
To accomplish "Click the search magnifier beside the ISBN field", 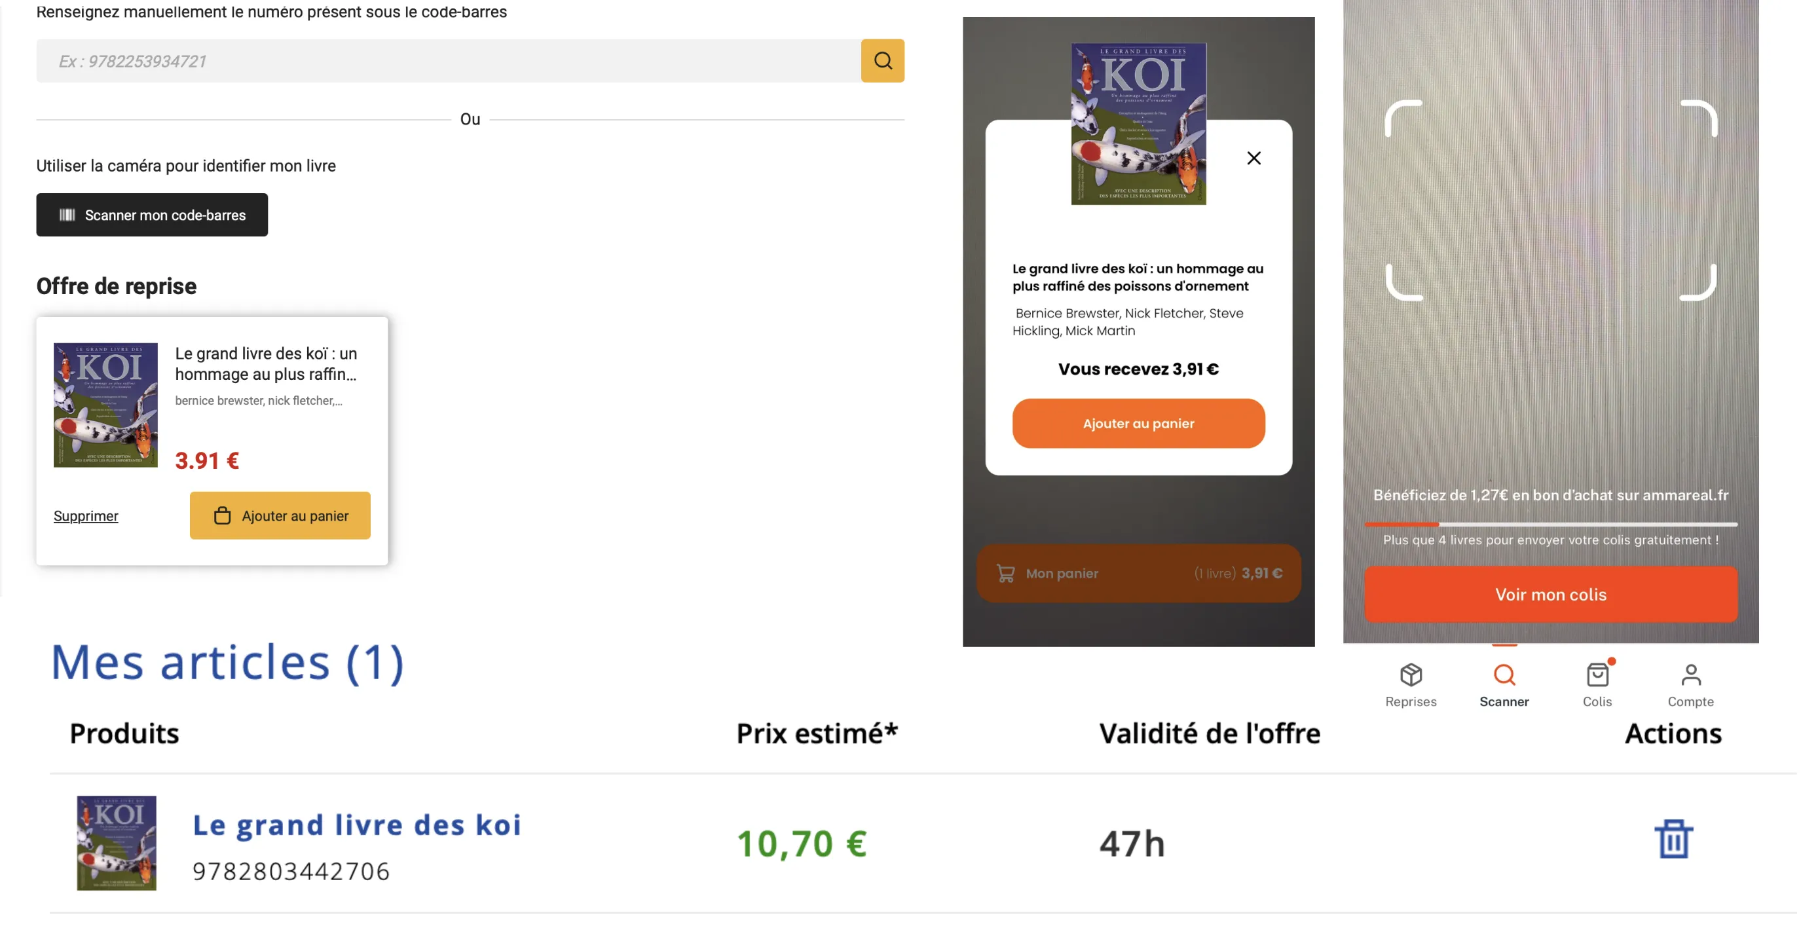I will (x=882, y=61).
